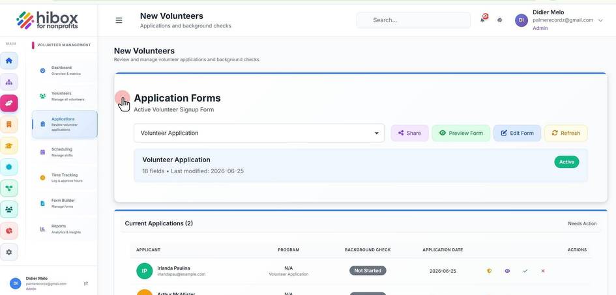Select Applications in the volunteer menu
The height and width of the screenshot is (295, 616).
(65, 124)
